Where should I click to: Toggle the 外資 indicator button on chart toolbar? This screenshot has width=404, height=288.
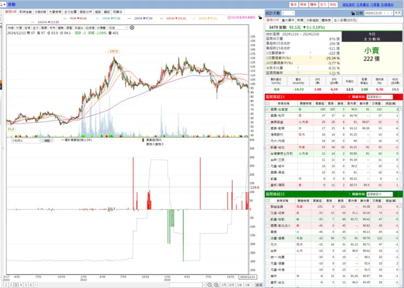coord(19,27)
